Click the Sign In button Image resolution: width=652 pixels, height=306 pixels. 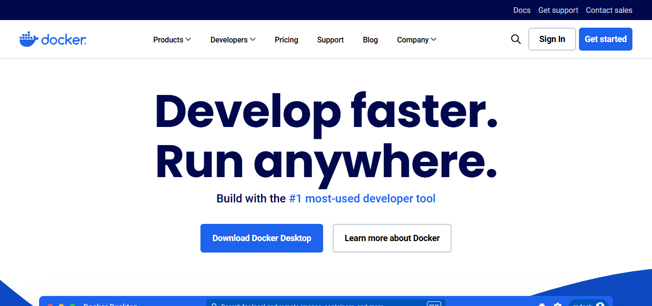(x=552, y=39)
